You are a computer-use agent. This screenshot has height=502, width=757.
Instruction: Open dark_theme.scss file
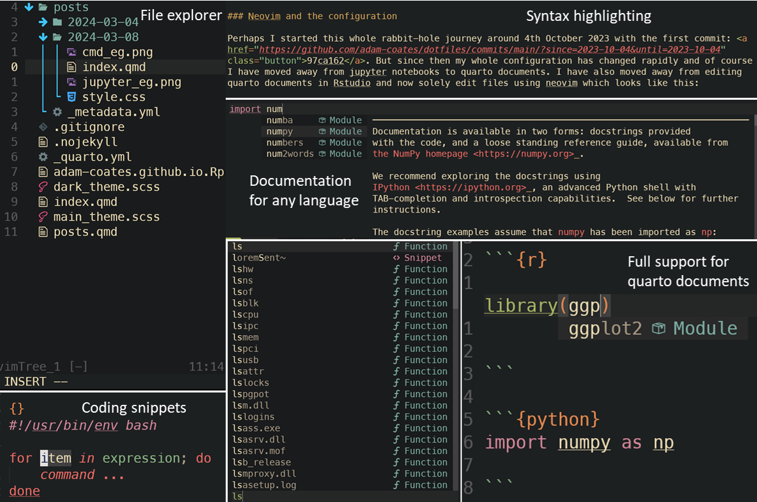(106, 186)
